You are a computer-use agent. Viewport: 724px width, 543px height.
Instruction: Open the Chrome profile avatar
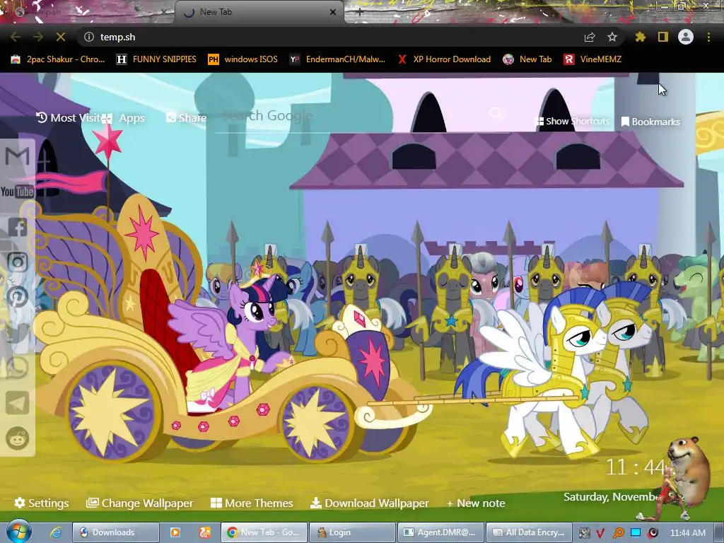pyautogui.click(x=686, y=37)
